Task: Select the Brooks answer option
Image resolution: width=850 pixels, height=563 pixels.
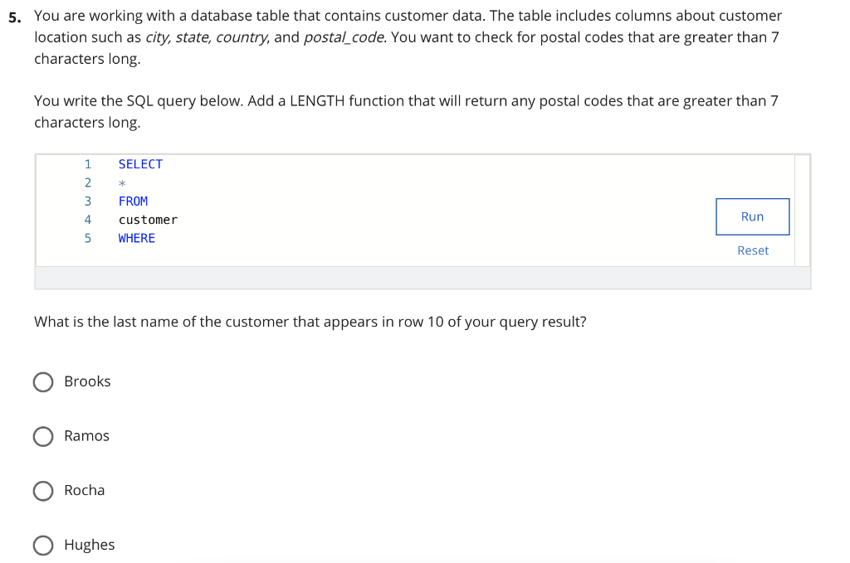Action: coord(43,381)
